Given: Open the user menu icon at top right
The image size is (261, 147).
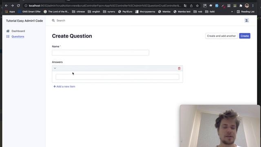Looking at the screenshot, I should tap(246, 20).
